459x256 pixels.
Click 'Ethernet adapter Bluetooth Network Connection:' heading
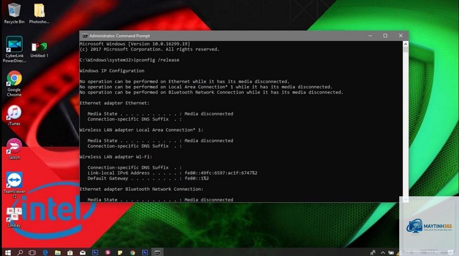pyautogui.click(x=142, y=189)
